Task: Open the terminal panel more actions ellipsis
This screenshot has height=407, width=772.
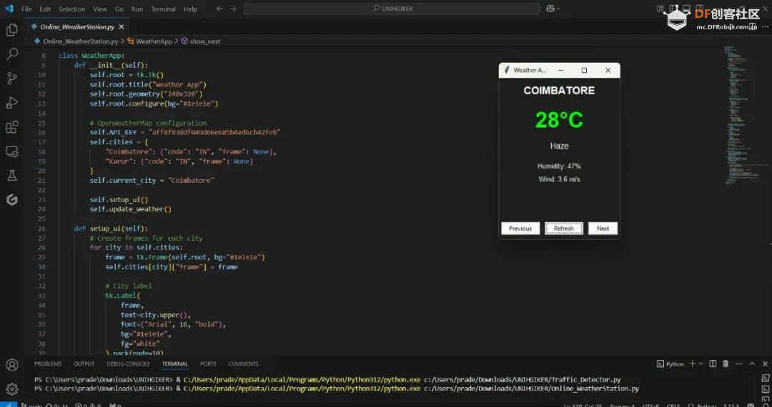Action: click(738, 363)
